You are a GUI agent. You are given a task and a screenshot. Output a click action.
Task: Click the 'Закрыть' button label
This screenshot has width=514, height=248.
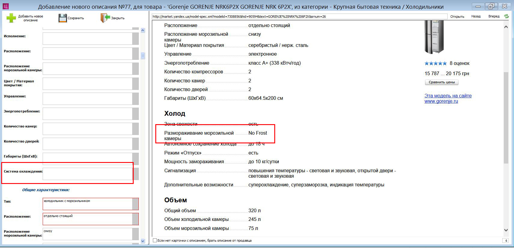click(118, 18)
